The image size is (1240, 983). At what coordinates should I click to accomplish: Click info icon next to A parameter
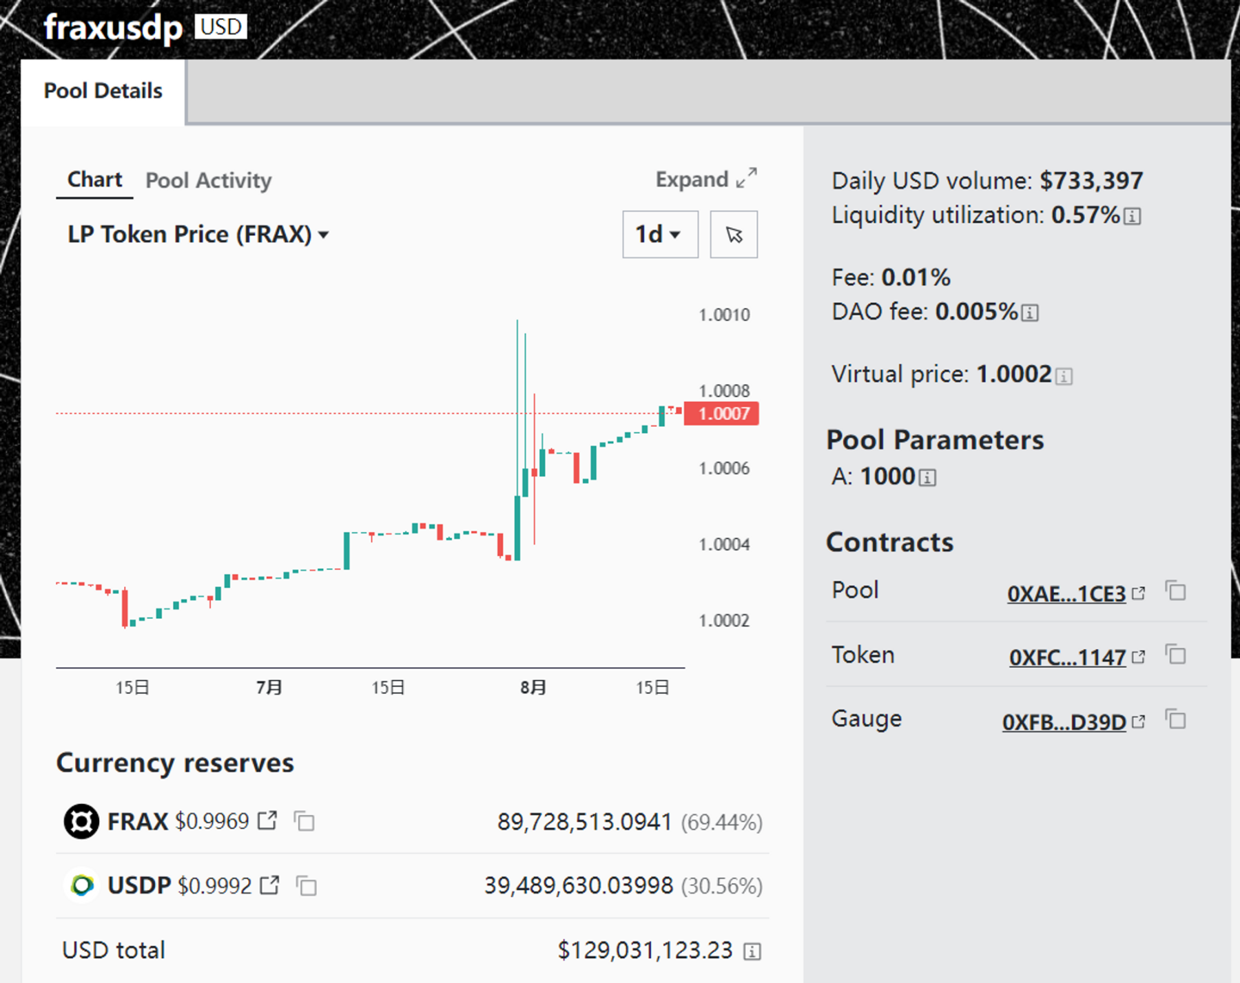(928, 478)
